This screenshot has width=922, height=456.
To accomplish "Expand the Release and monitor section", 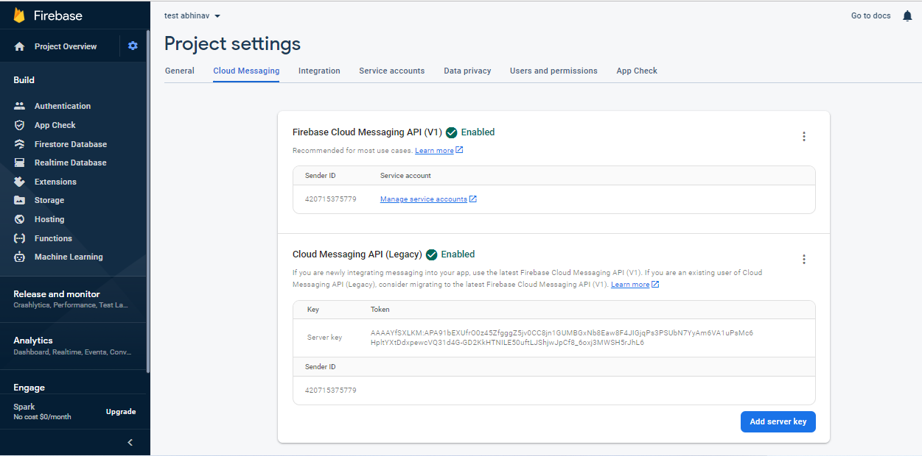I will click(x=74, y=299).
